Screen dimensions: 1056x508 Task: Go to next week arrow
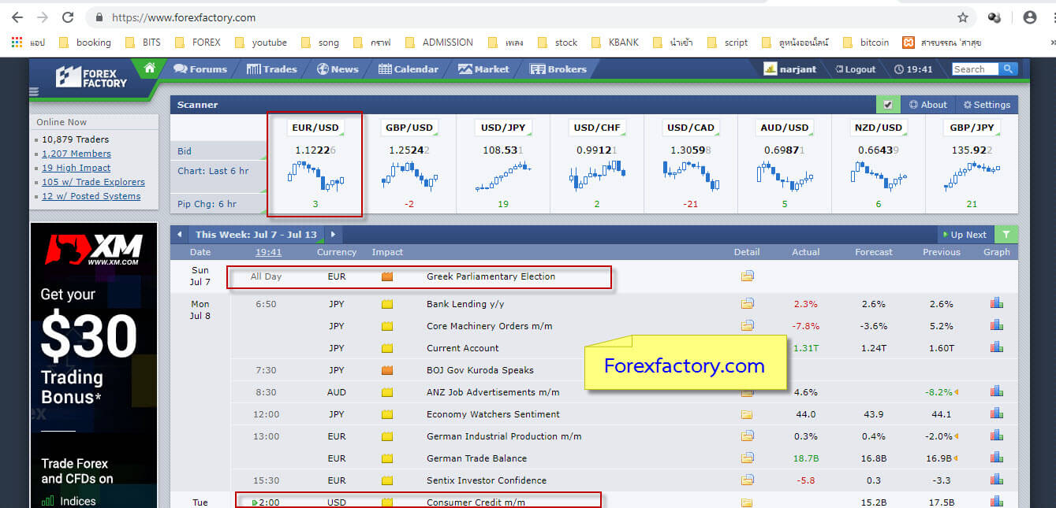pos(333,235)
